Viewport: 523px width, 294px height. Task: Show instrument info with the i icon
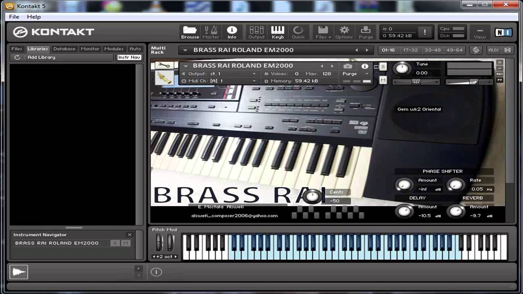pos(365,66)
